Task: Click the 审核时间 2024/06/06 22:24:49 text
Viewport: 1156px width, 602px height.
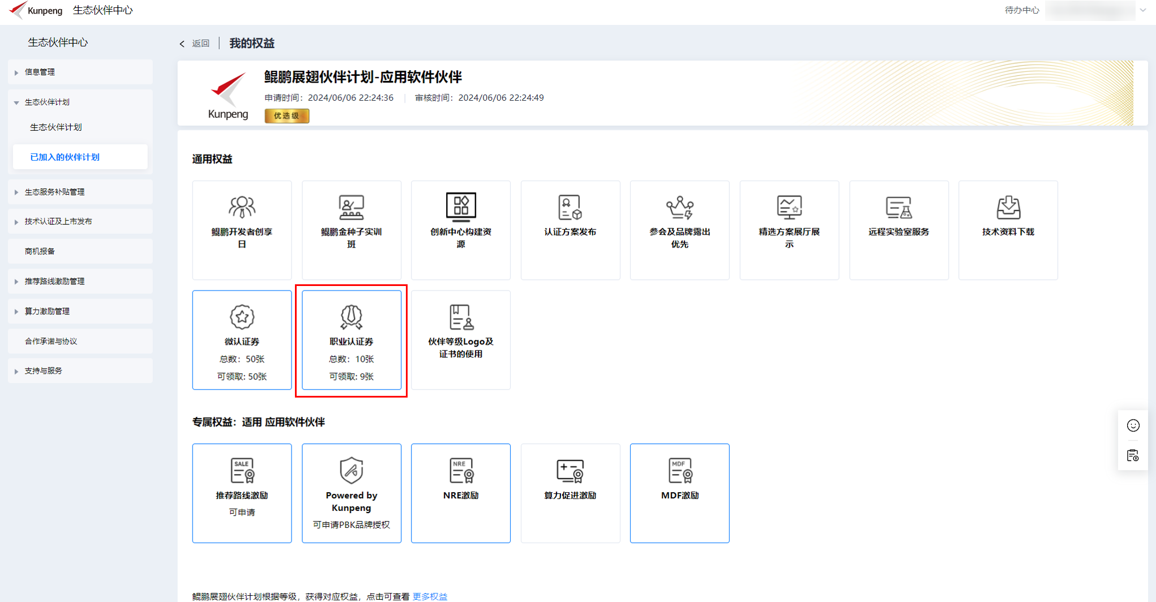Action: coord(479,98)
